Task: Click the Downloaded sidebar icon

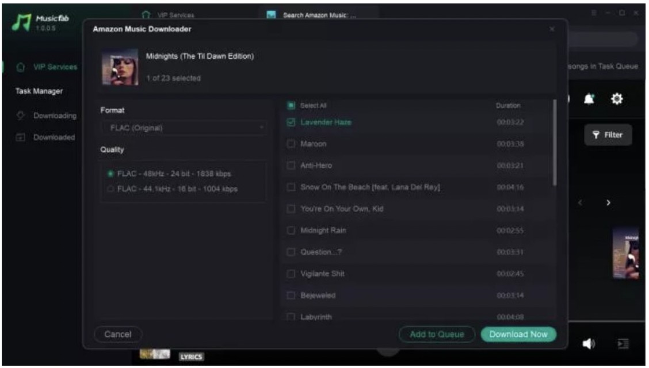Action: (x=20, y=137)
